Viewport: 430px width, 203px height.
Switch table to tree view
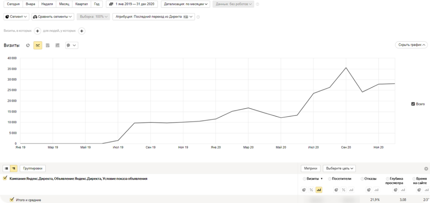click(x=14, y=168)
